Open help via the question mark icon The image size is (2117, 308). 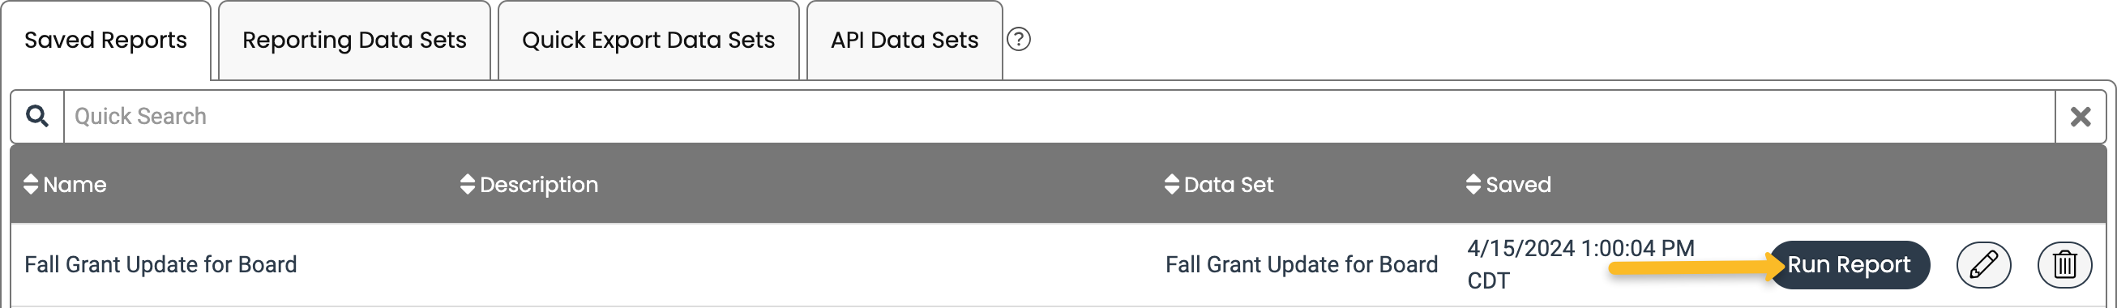(x=1018, y=40)
